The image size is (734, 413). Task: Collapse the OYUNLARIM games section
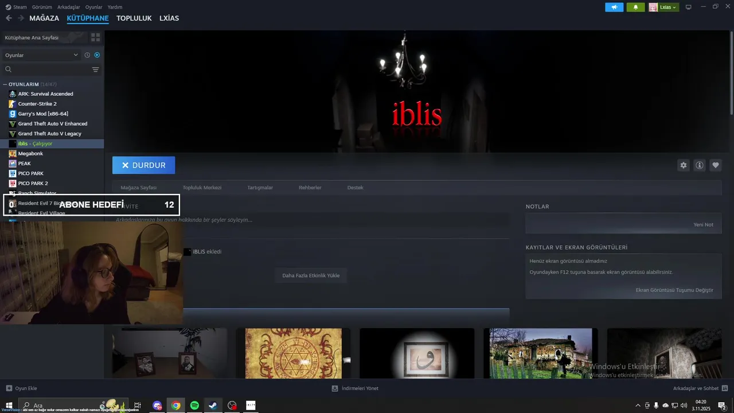point(5,84)
